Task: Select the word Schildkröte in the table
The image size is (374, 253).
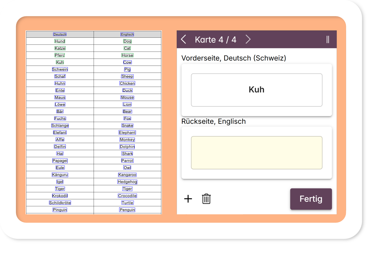Action: [x=60, y=203]
